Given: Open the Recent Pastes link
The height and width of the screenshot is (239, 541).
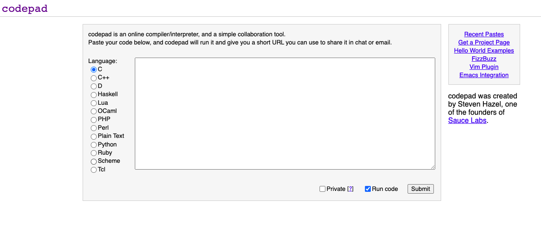Looking at the screenshot, I should (484, 34).
